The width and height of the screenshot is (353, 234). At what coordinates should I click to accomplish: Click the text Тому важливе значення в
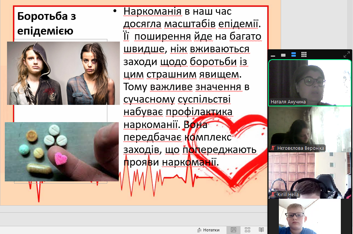(x=186, y=87)
